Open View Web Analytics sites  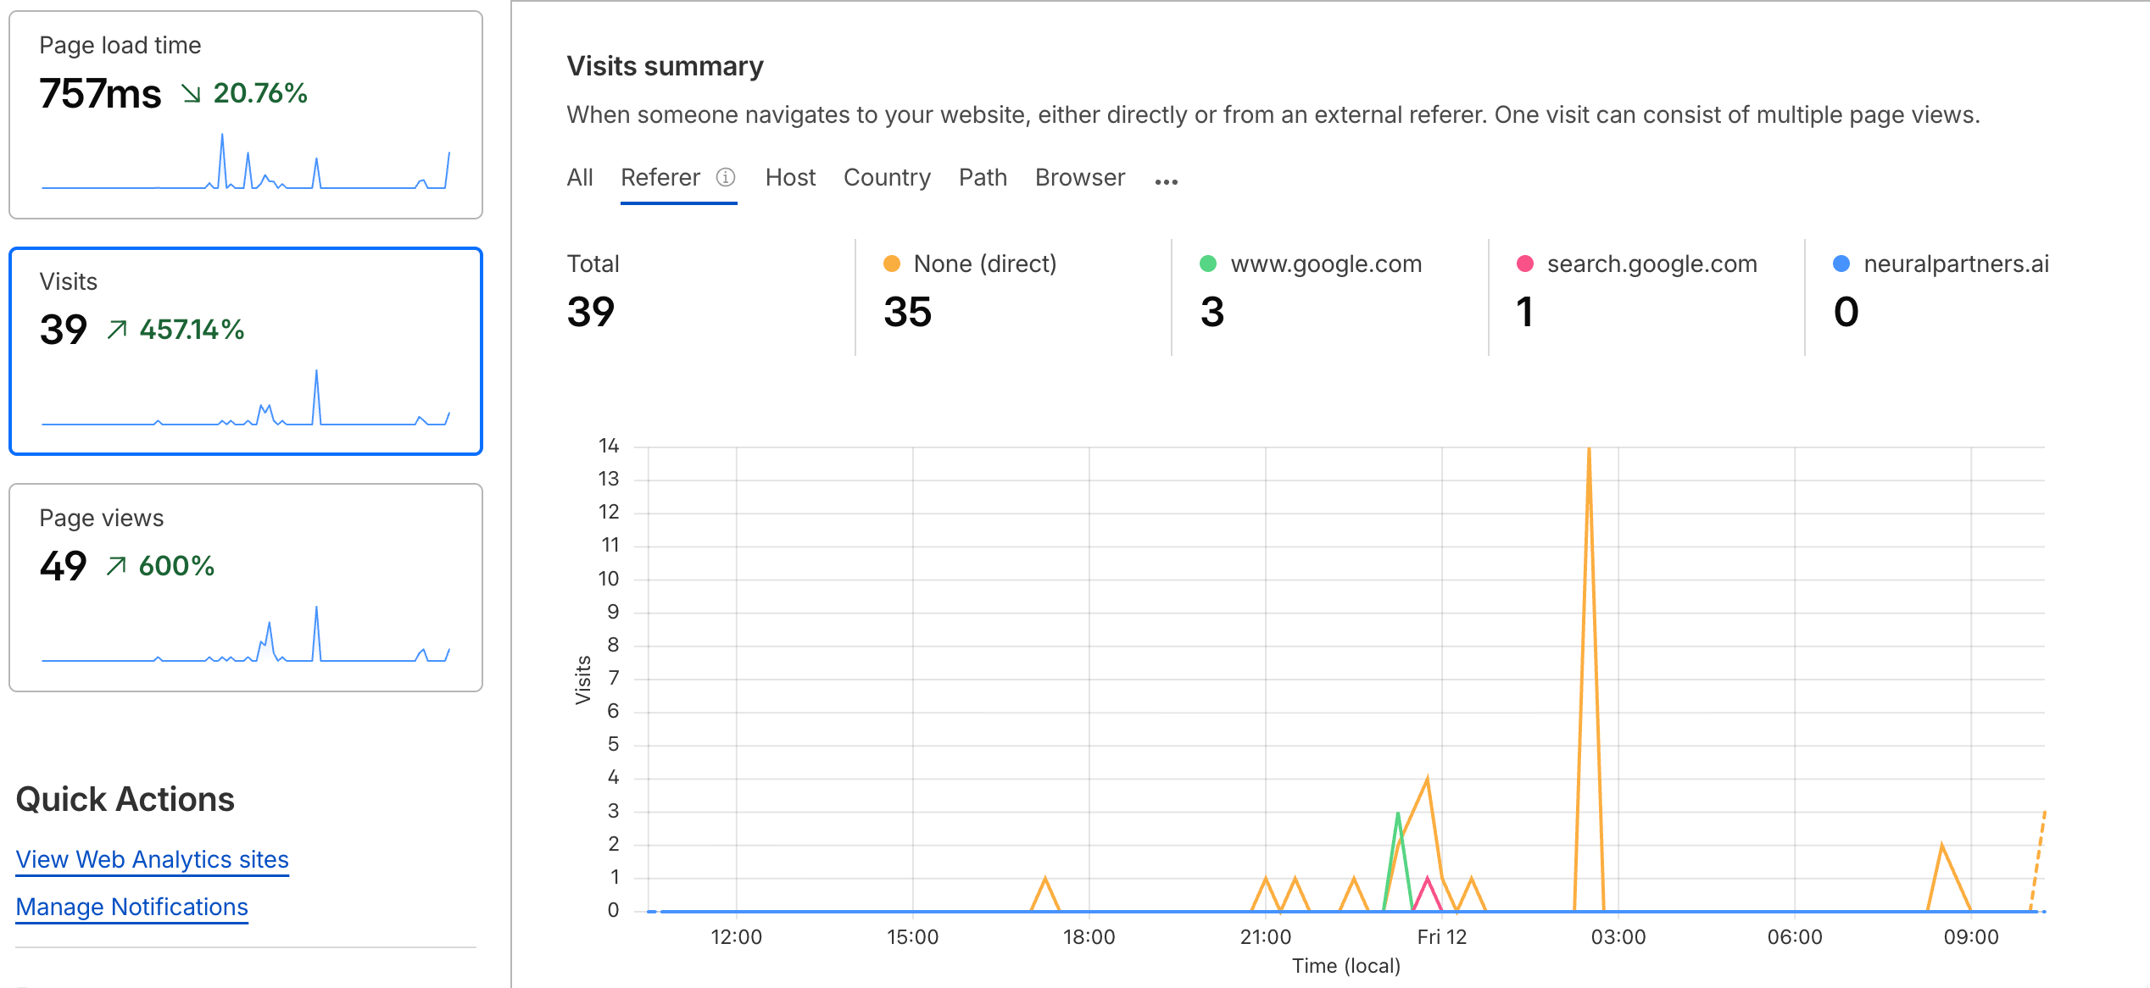tap(152, 859)
